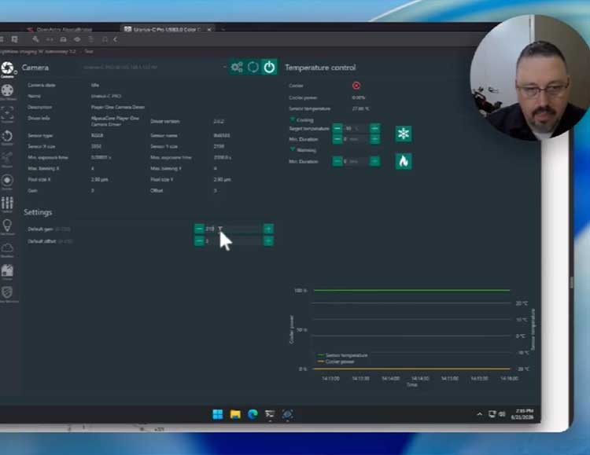Open the Weather cloud equipment tab
Screen dimensions: 590x455
coord(7,249)
